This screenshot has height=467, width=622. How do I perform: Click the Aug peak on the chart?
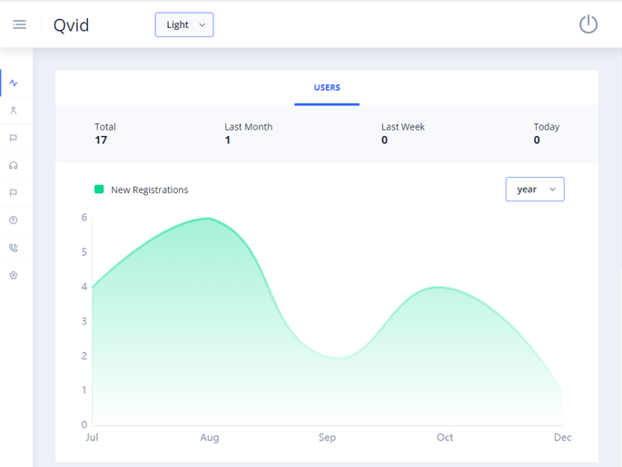210,219
